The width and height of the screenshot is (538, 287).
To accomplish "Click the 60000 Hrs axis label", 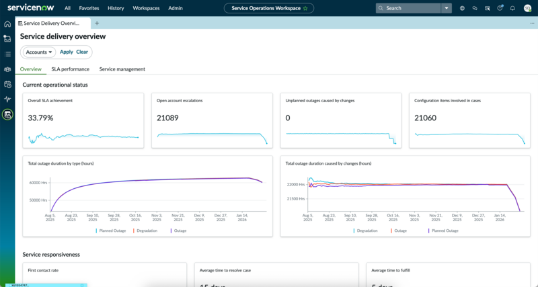I will 38,183.
